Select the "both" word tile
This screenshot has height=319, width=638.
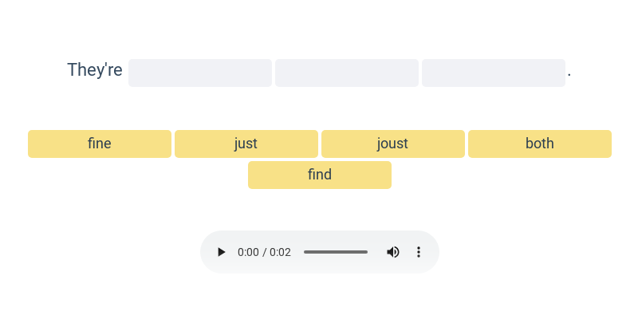[x=540, y=144]
